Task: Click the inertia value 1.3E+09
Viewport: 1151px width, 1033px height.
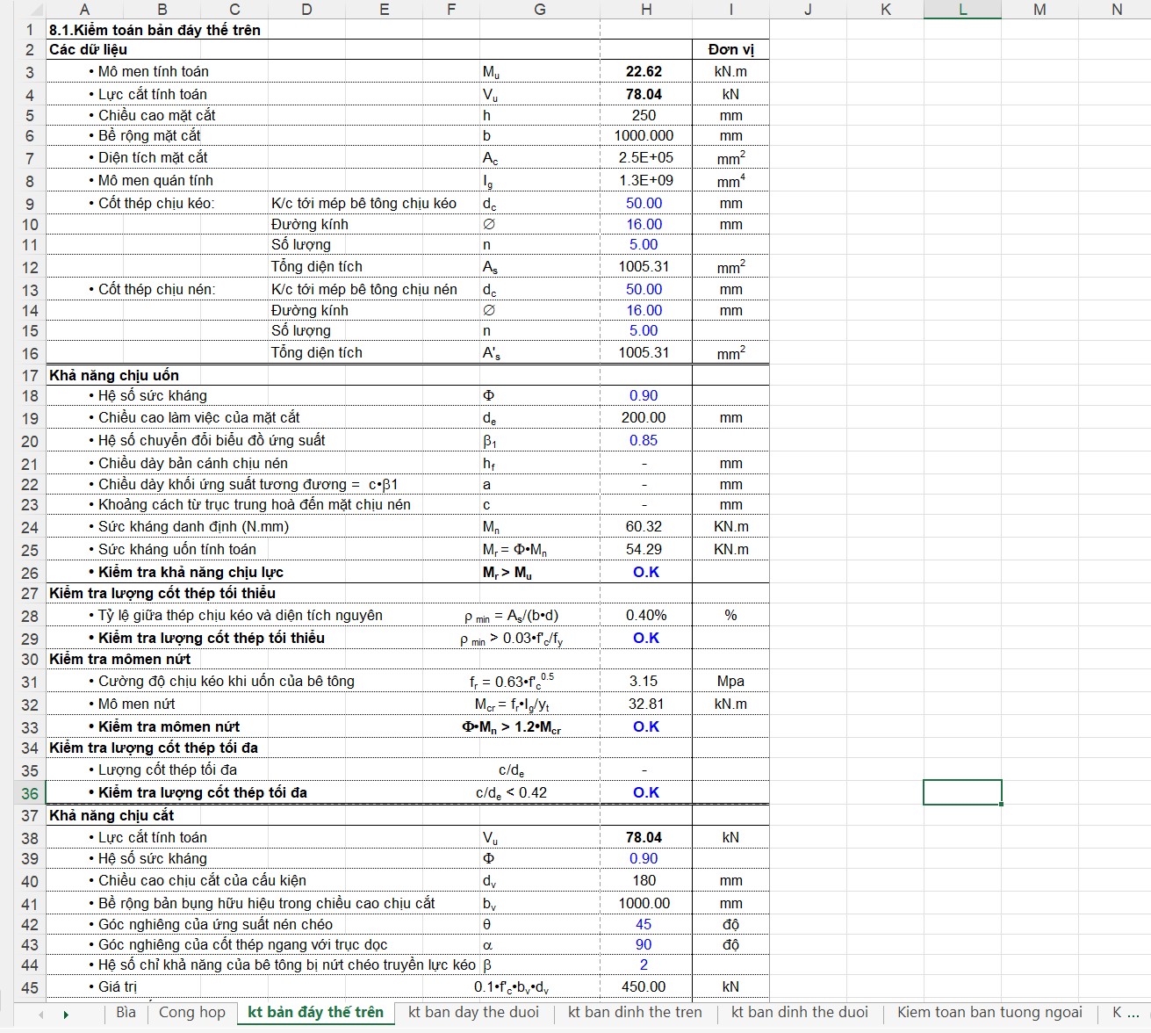Action: 646,180
